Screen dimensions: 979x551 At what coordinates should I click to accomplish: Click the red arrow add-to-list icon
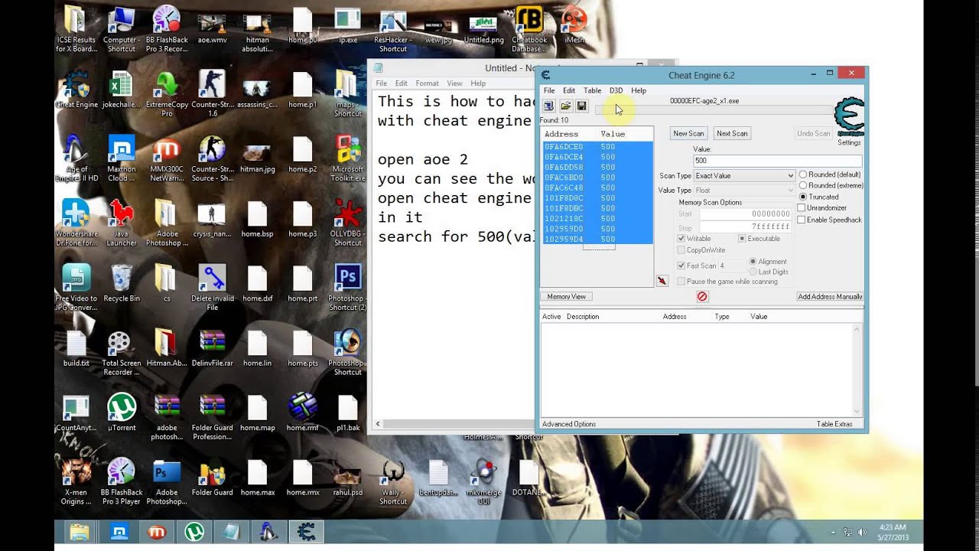coord(662,281)
